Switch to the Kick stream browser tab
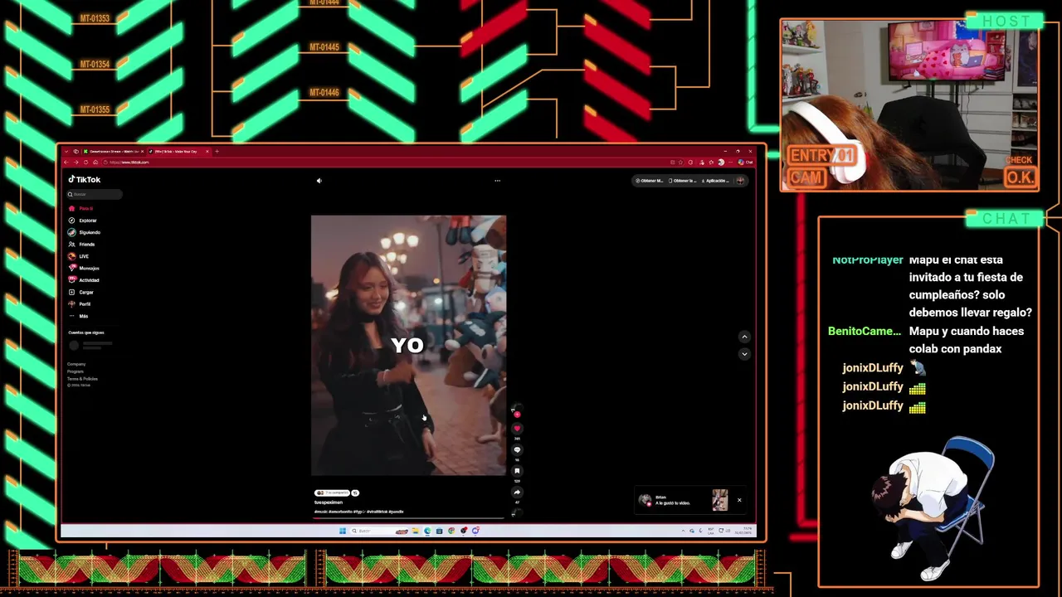This screenshot has height=597, width=1062. pyautogui.click(x=114, y=152)
